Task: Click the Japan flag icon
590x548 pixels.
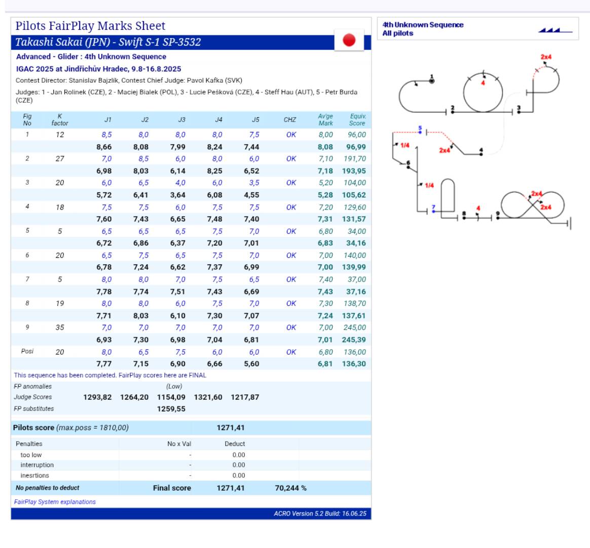Action: pyautogui.click(x=349, y=40)
